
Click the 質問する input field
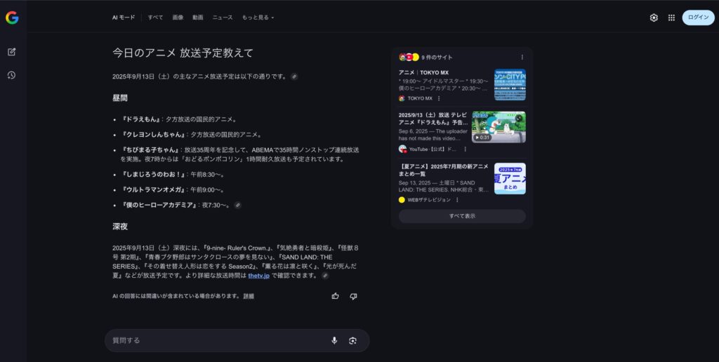point(218,340)
